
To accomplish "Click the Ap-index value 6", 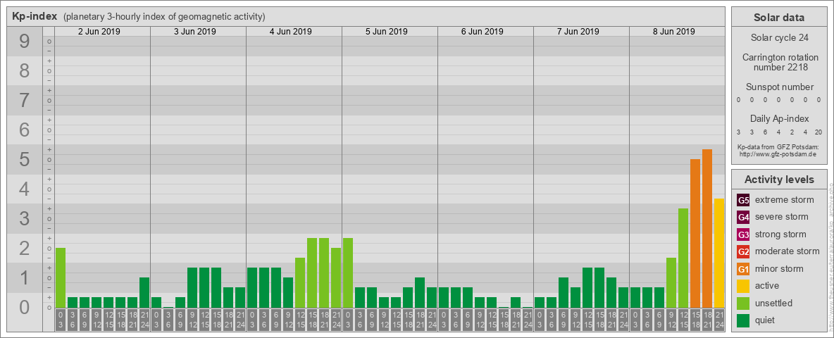I will pos(765,132).
